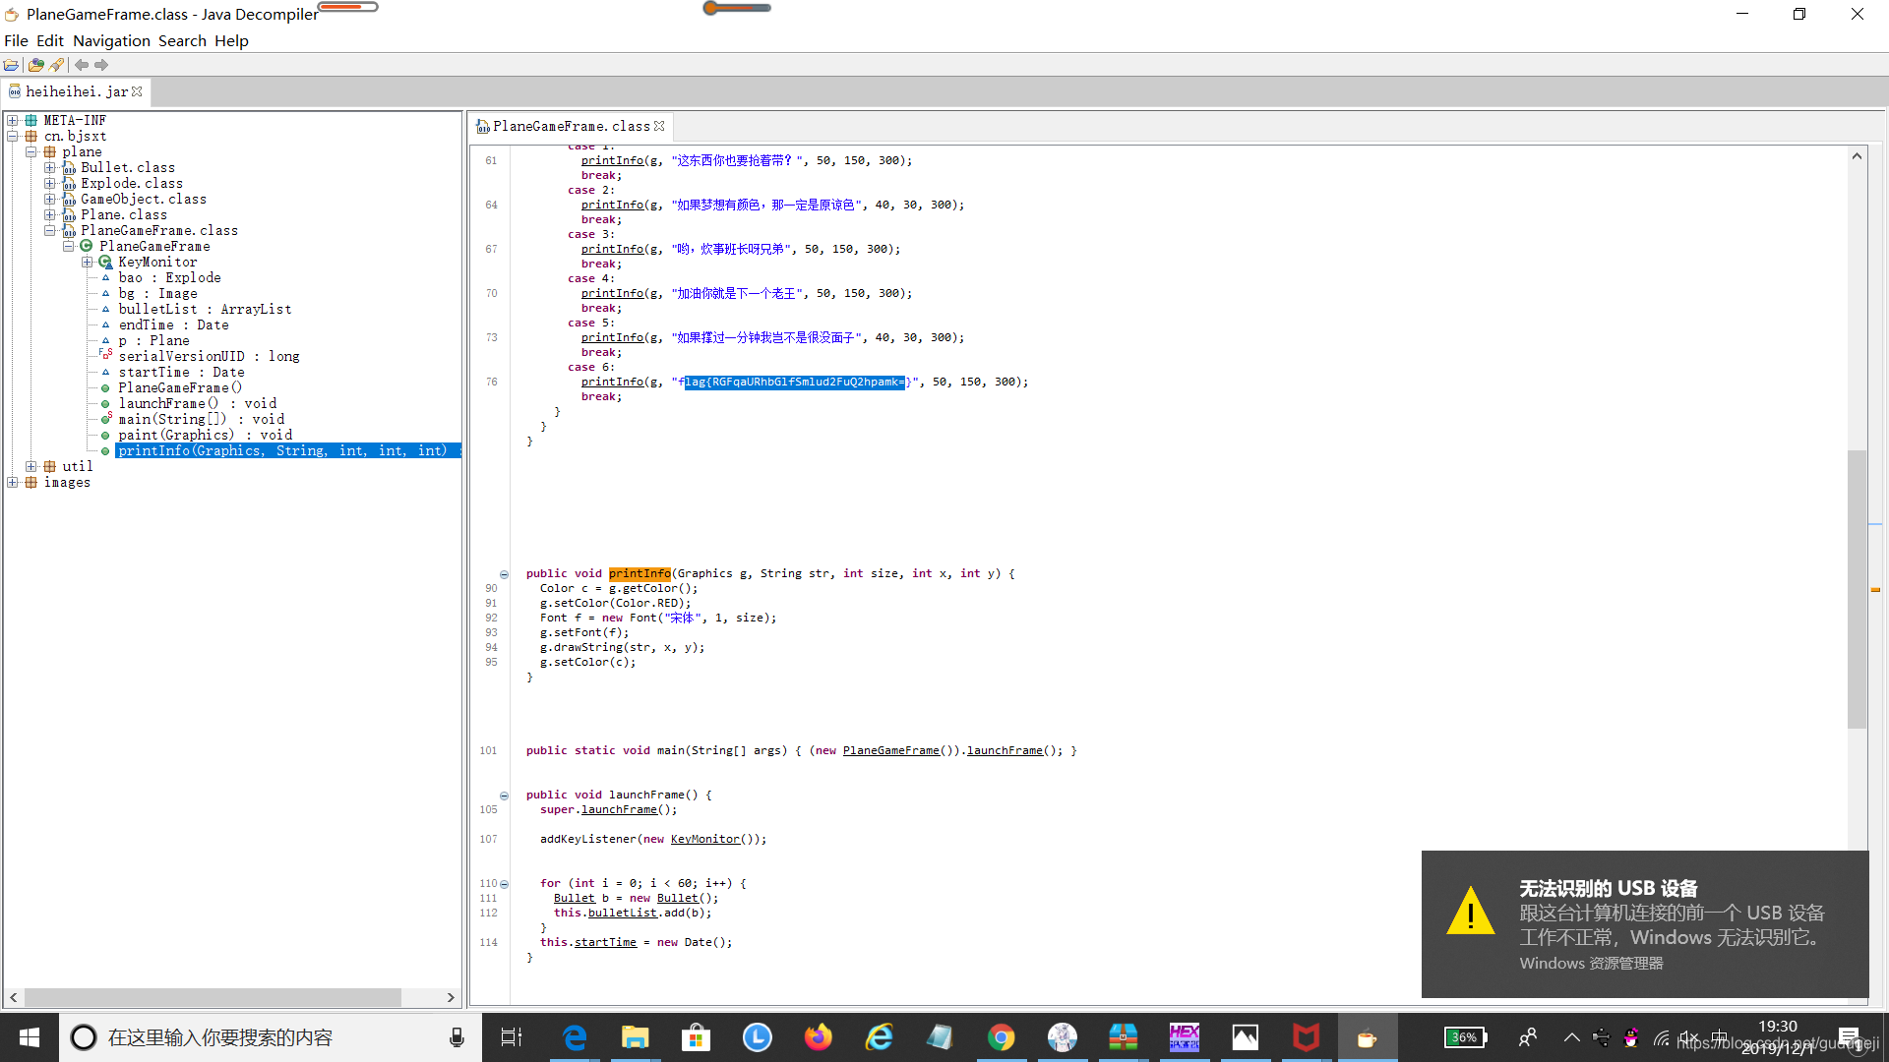Screen dimensions: 1889x1062
Task: Expand the META-INF tree node
Action: (13, 120)
